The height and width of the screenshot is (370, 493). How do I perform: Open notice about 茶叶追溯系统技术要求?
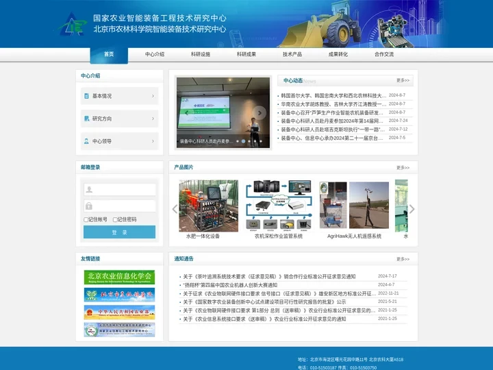(x=269, y=277)
